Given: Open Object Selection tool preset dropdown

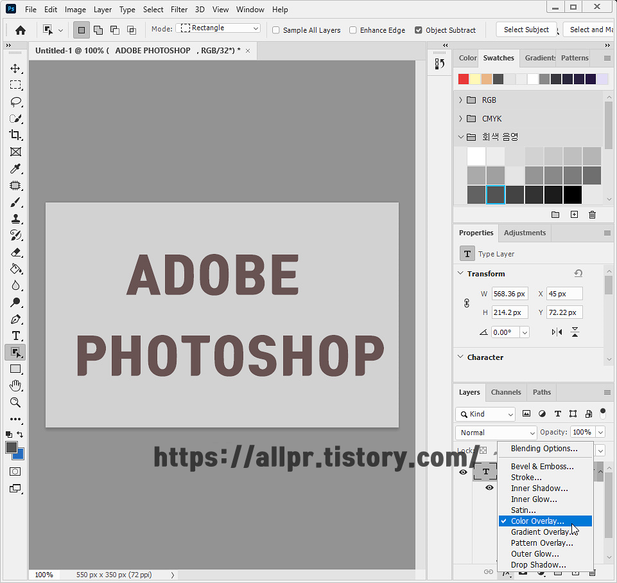Looking at the screenshot, I should pos(60,30).
